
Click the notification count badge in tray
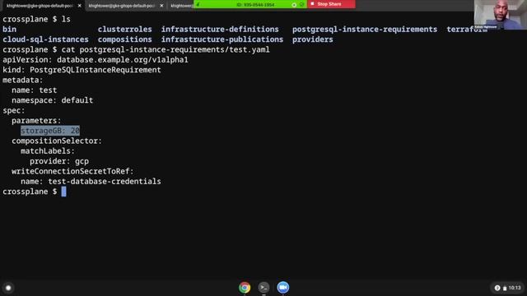pyautogui.click(x=497, y=288)
